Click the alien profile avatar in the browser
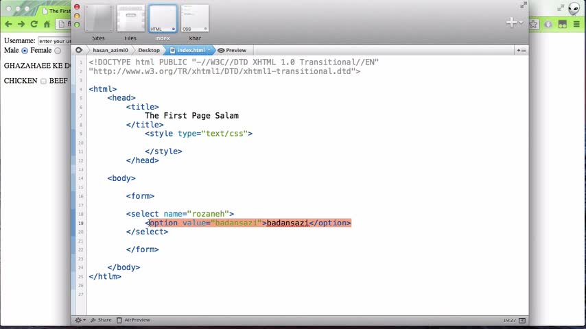The height and width of the screenshot is (329, 586). click(x=573, y=8)
